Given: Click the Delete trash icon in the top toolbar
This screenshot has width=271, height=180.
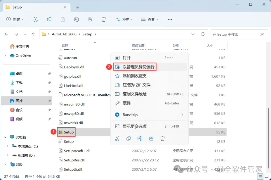Looking at the screenshot, I should pos(104,19).
